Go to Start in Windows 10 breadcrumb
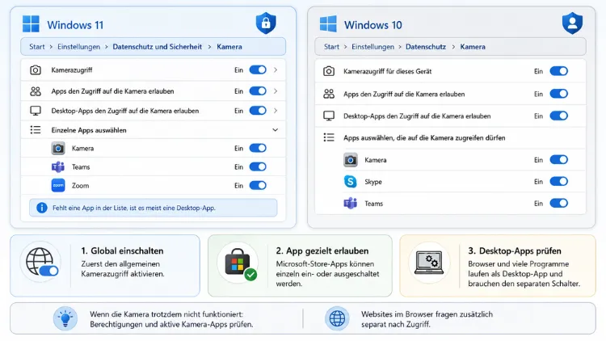The height and width of the screenshot is (341, 606). 331,47
